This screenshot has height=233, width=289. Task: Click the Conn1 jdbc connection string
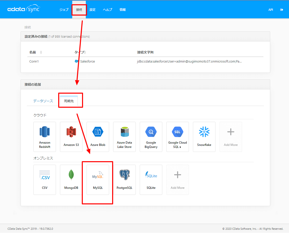click(189, 62)
